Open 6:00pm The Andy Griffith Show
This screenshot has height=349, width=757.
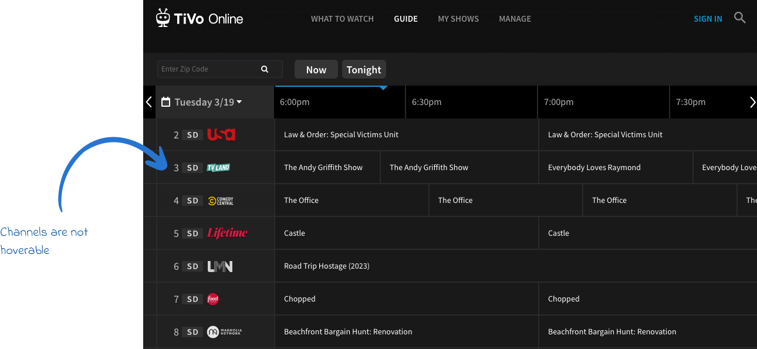tap(327, 168)
